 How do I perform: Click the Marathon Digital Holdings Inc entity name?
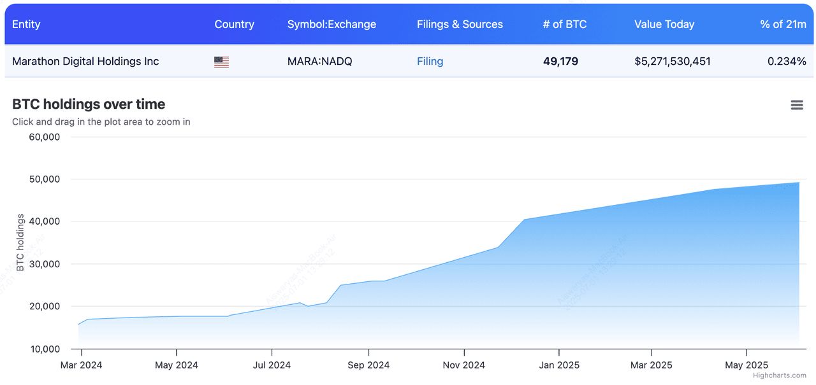tap(85, 61)
